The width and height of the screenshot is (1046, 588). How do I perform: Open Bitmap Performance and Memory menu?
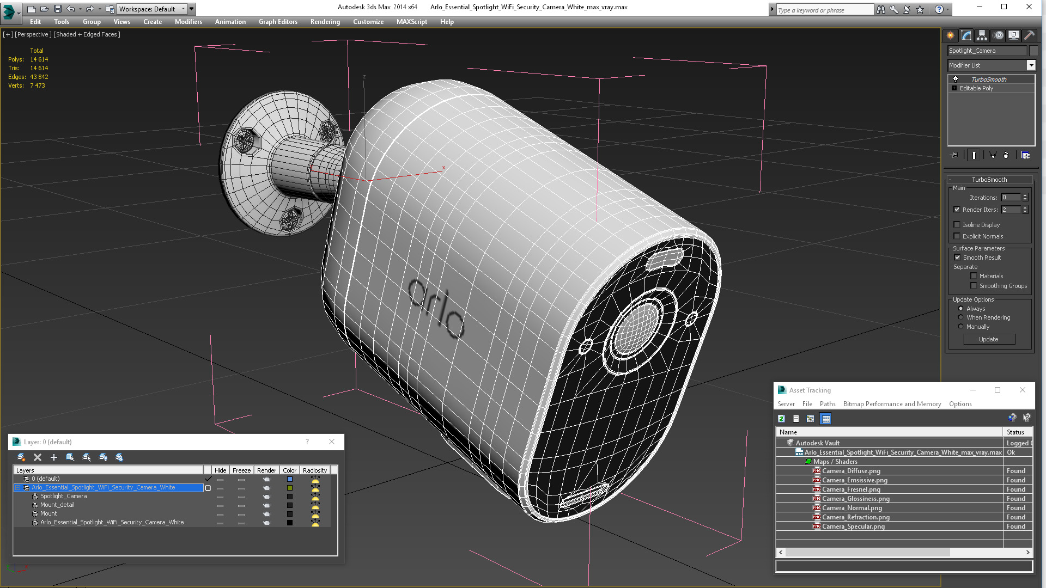pos(892,404)
